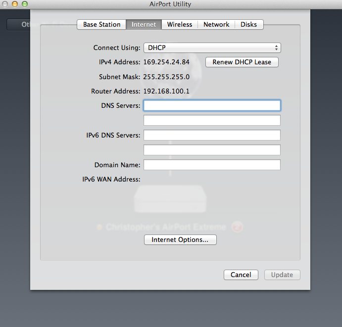Viewport: 342px width, 327px height.
Task: Open the Connect Using DHCP dropdown
Action: tap(212, 48)
